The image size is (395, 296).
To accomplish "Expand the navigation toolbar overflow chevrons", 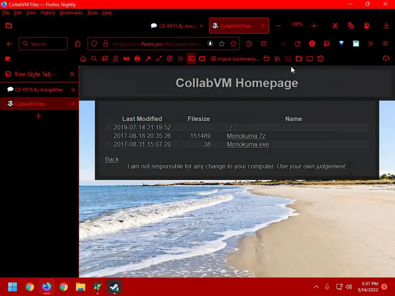I will pos(370,44).
